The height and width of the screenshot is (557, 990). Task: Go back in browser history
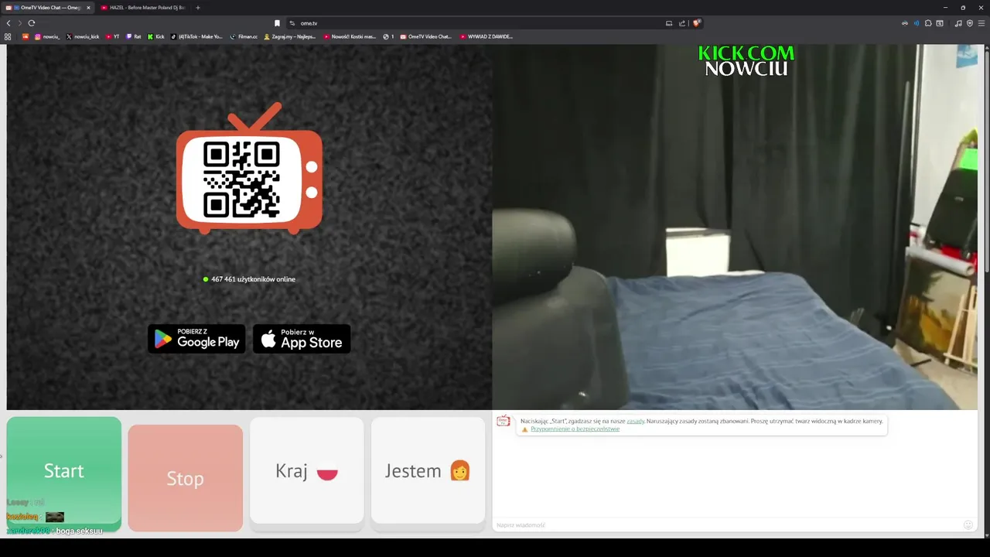(9, 23)
